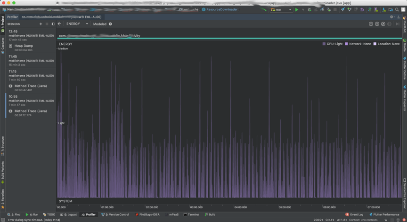Open the app run configuration dropdown
This screenshot has height=222, width=407.
pos(281,9)
